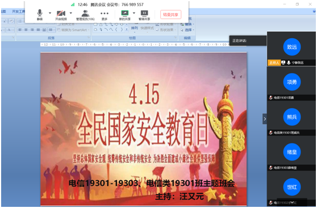Click 转换为 SmartArt in the ribbon

(74, 30)
